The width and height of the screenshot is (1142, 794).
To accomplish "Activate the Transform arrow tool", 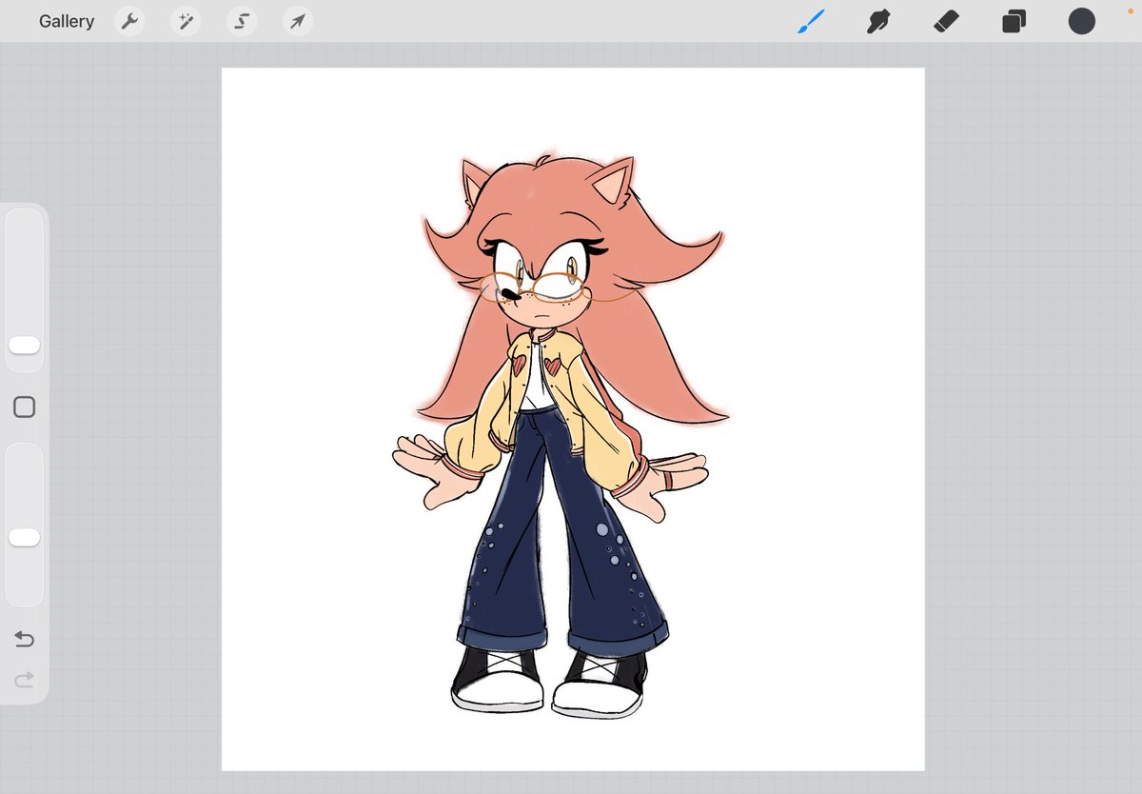I will (299, 21).
